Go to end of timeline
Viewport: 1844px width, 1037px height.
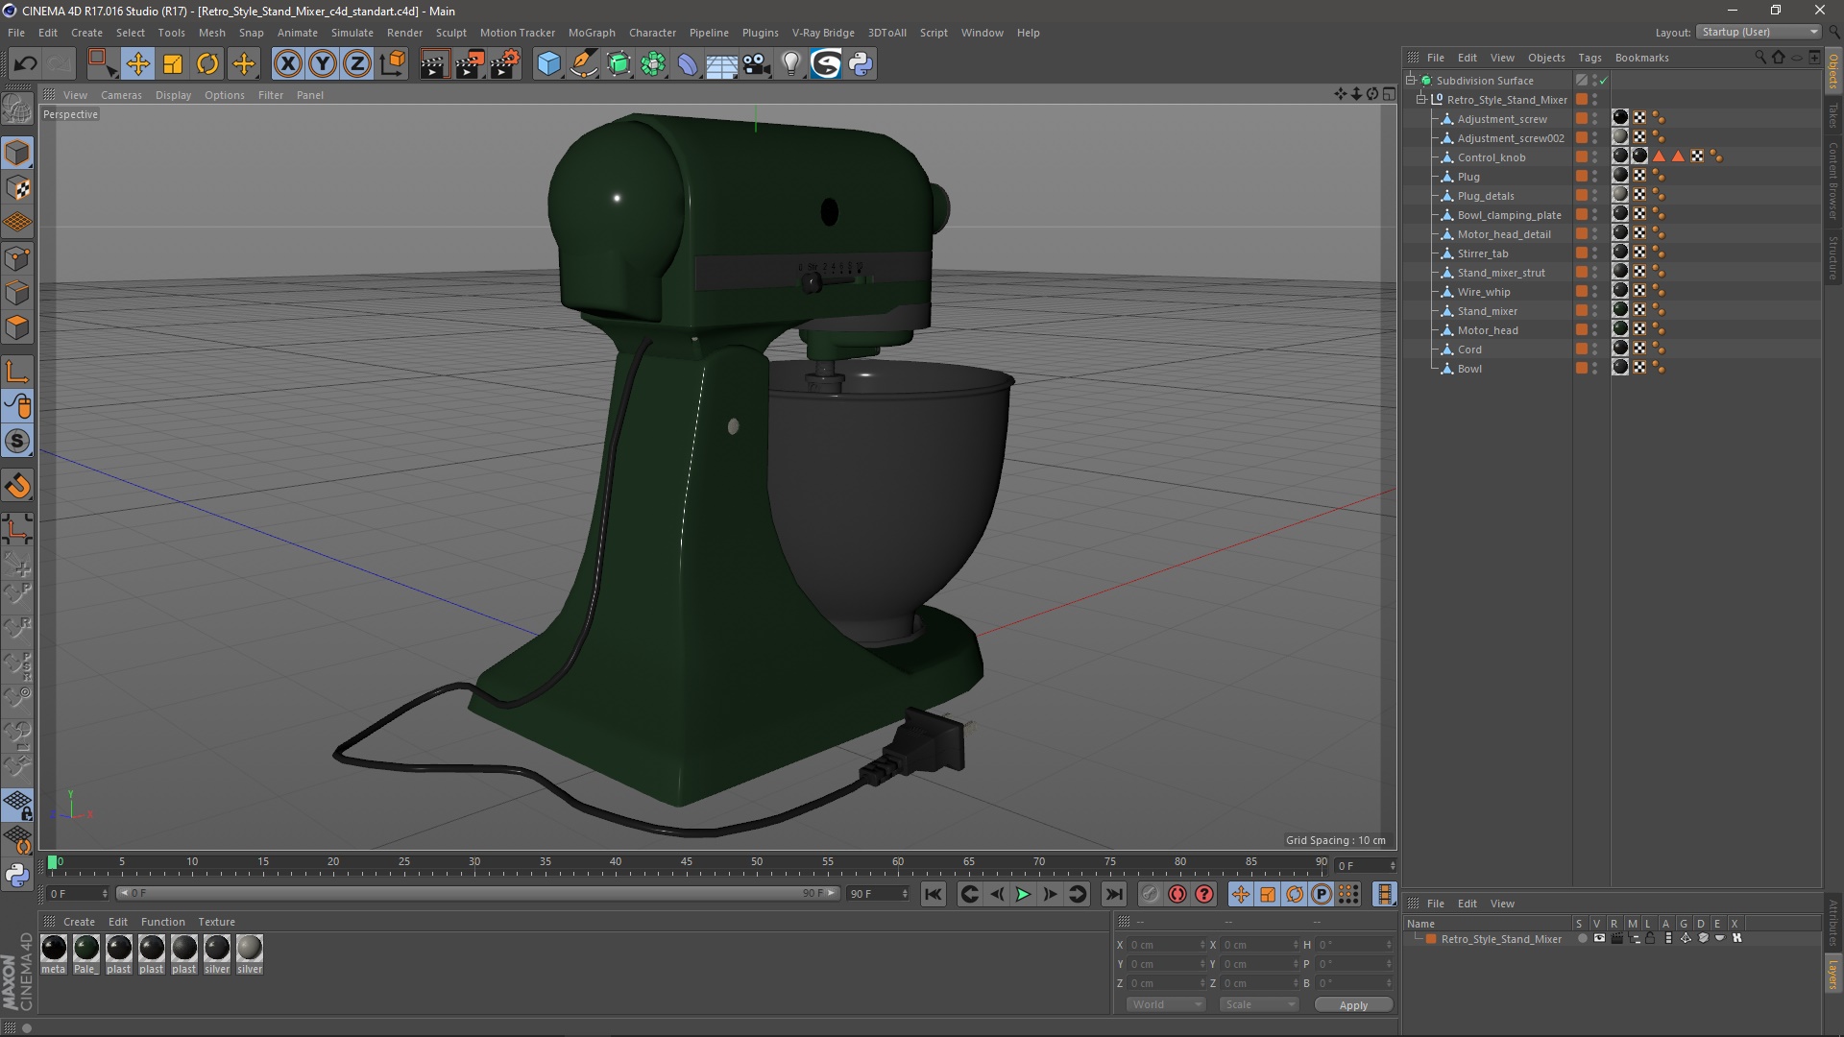click(x=1113, y=895)
